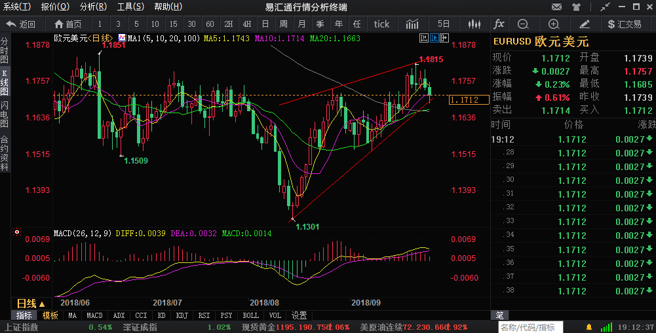Open the skin theme shirt icon
Image resolution: width=656 pixels, height=333 pixels.
[x=577, y=7]
